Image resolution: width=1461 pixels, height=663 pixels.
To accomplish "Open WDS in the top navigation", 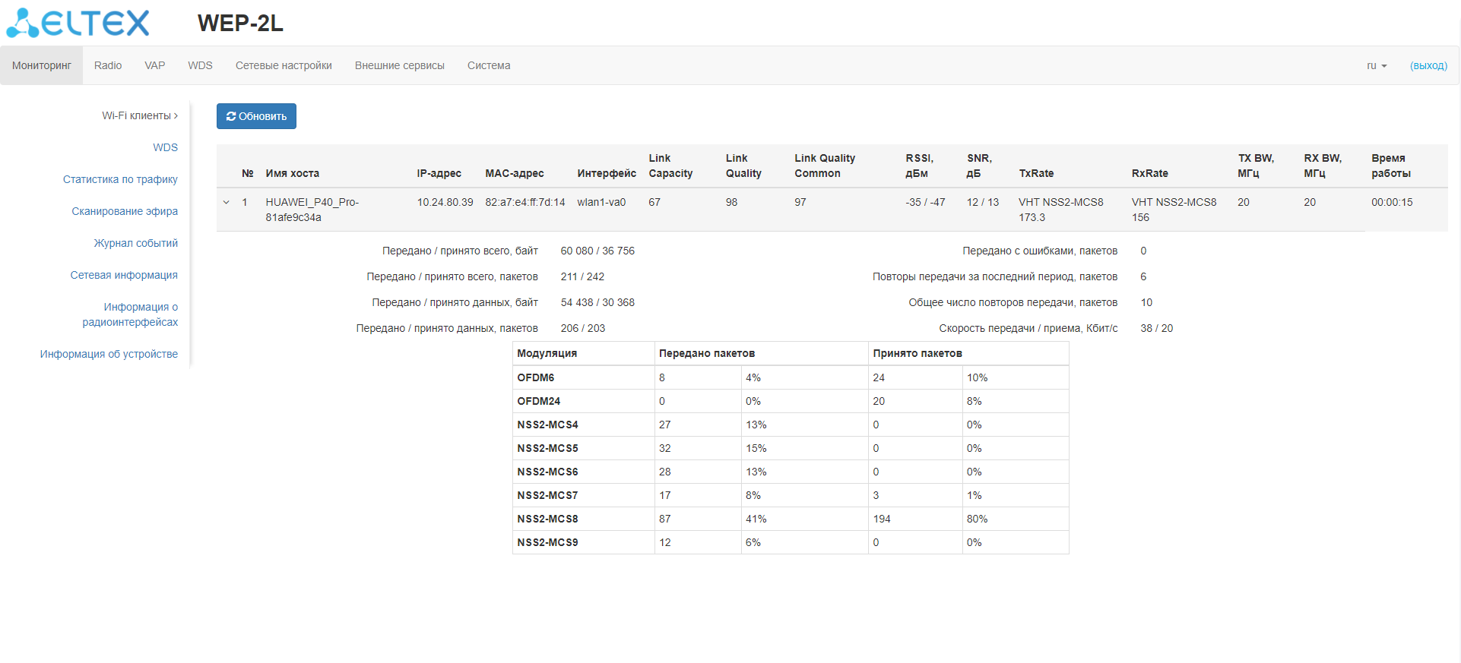I will coord(200,66).
